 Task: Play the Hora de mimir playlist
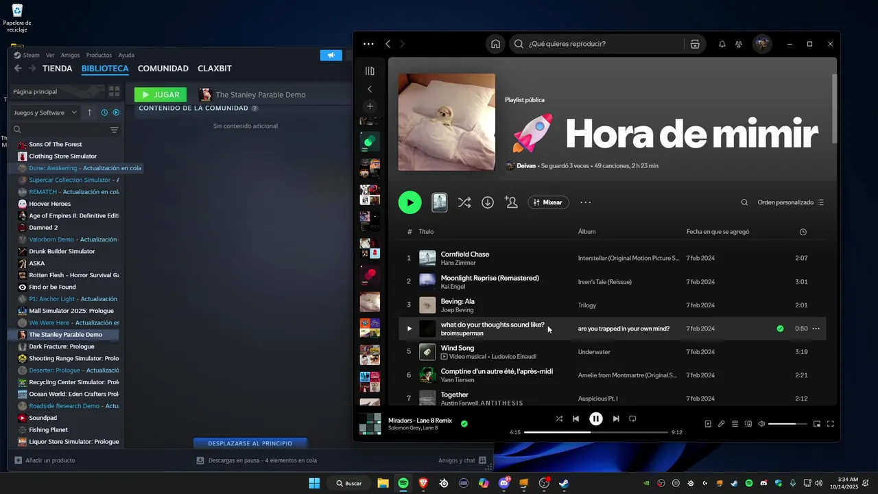(x=410, y=202)
